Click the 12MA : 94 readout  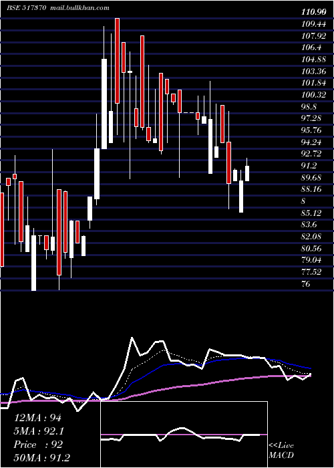pos(37,418)
